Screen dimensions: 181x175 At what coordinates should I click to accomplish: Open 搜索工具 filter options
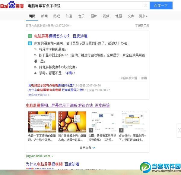pos(144,26)
